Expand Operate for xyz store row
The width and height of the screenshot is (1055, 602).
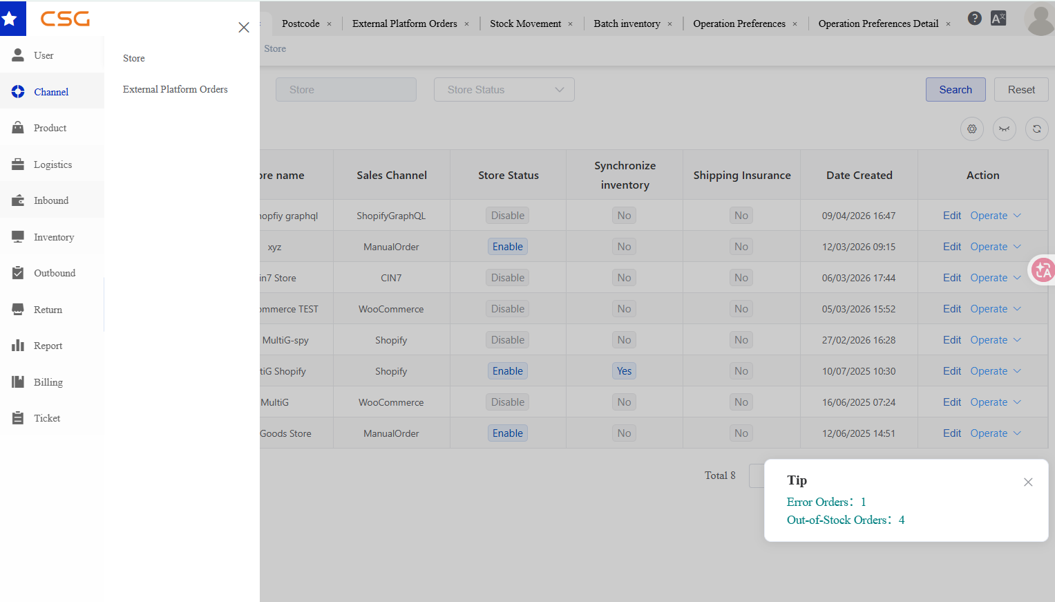click(996, 247)
